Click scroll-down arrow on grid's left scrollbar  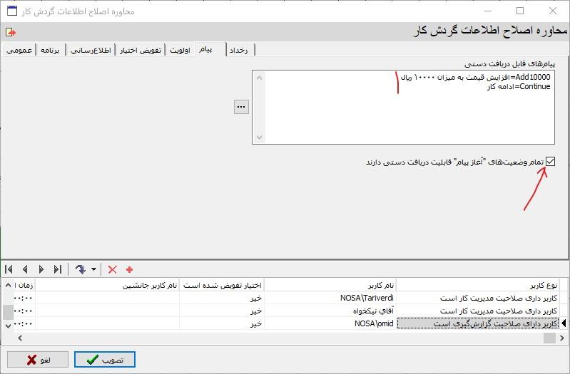8,325
